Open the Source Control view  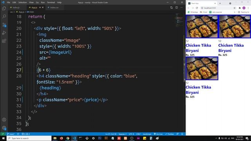pos(4,25)
